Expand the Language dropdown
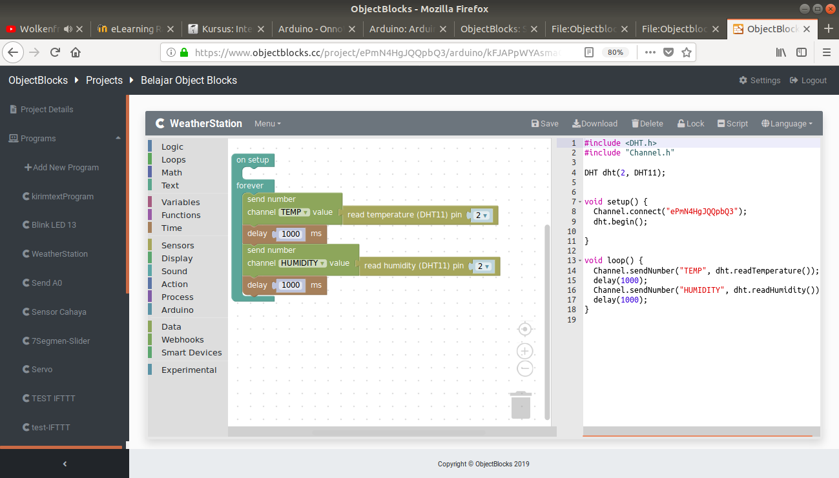839x478 pixels. click(x=787, y=124)
